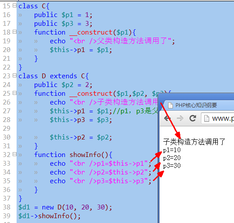
Task: Click line number 16 in the gutter
Action: [7, 15]
